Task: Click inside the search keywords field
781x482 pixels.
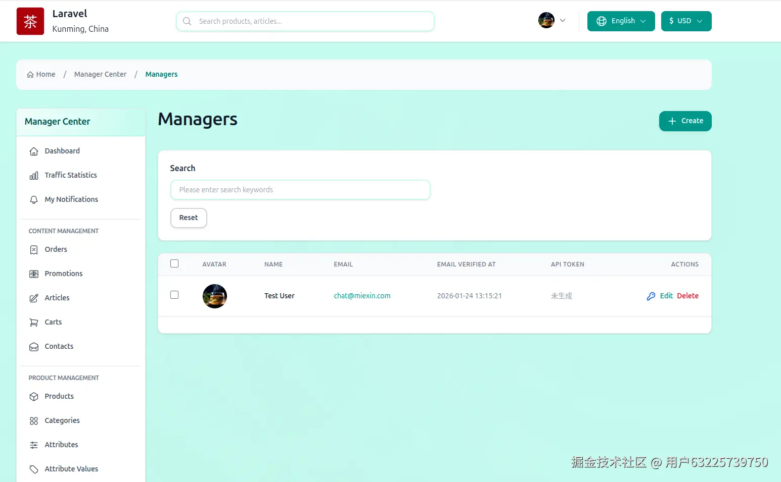Action: tap(300, 190)
